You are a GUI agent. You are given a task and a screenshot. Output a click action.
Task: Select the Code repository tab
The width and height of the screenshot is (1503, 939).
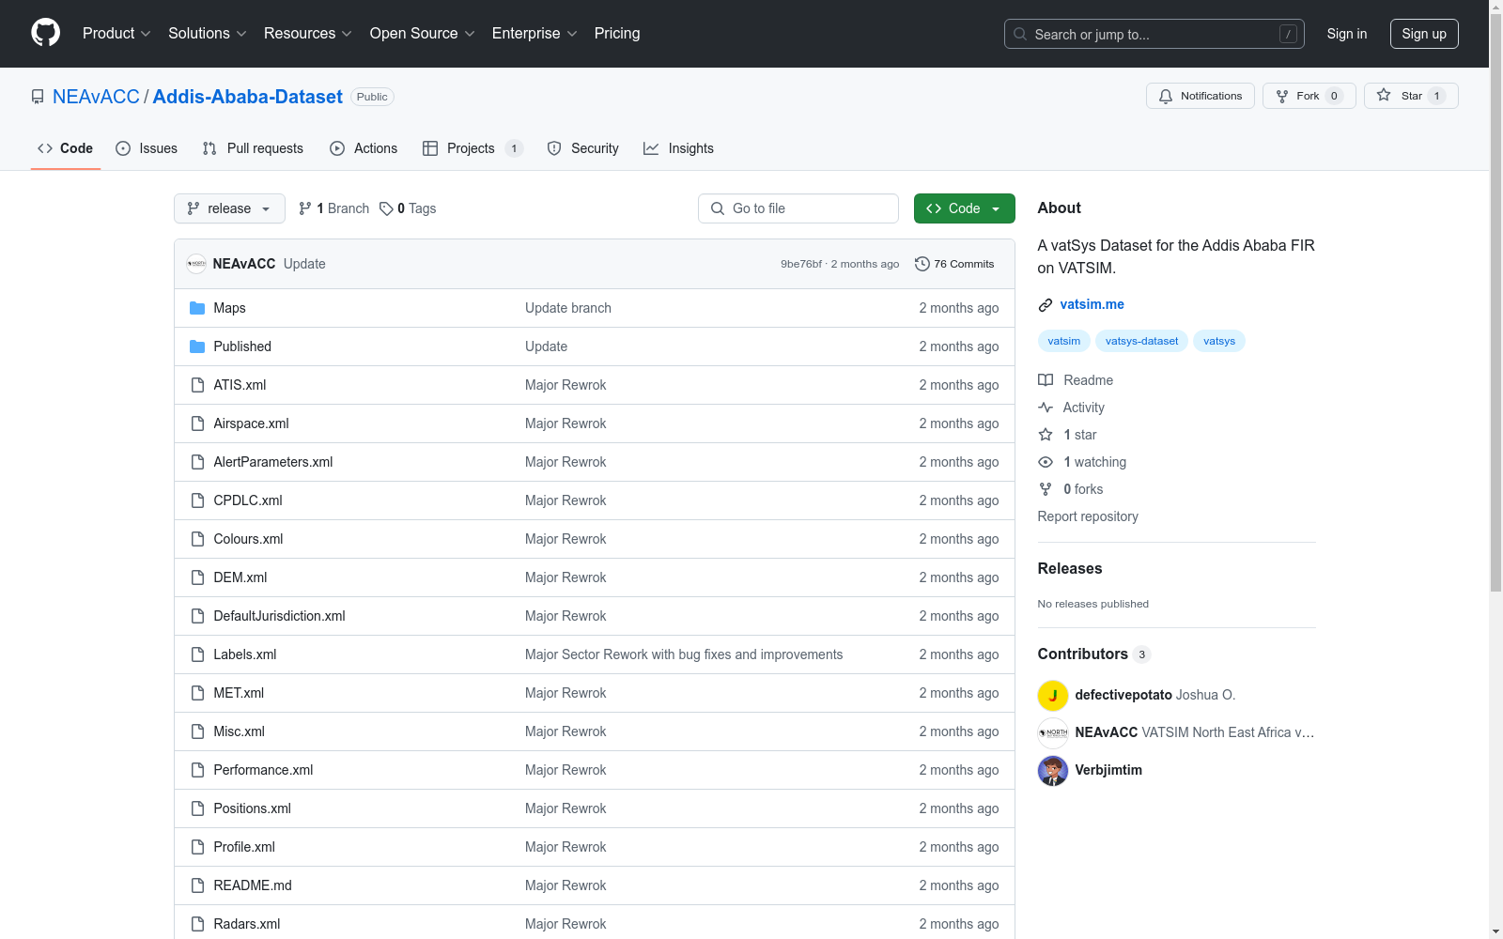65,148
